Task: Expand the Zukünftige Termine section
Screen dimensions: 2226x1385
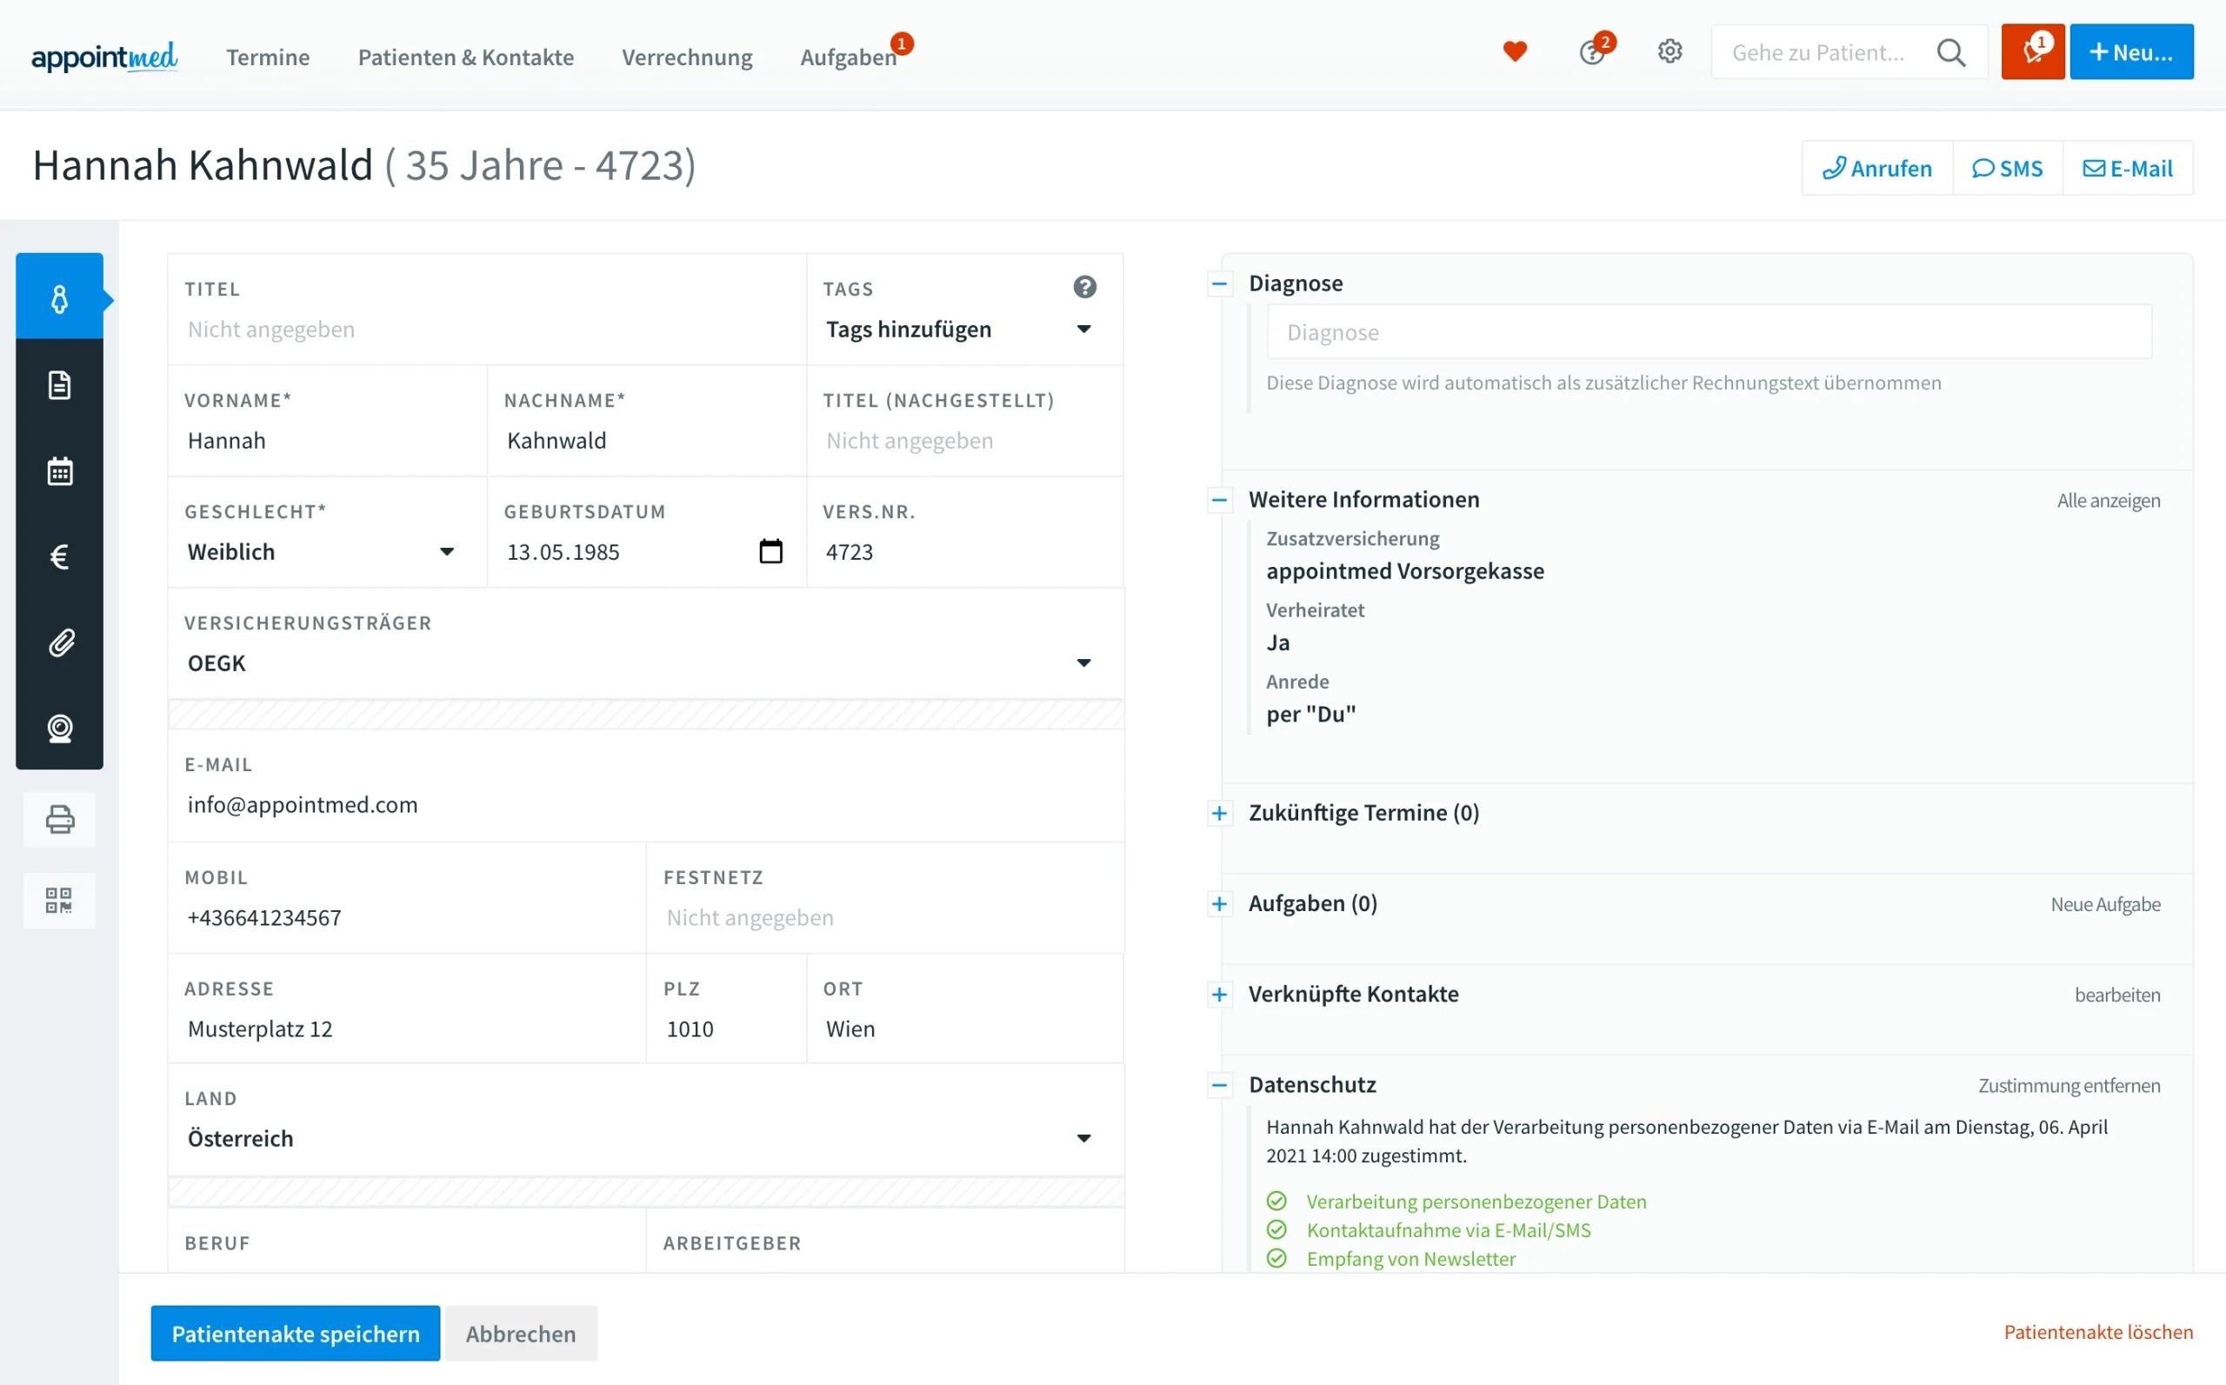Action: pyautogui.click(x=1218, y=814)
